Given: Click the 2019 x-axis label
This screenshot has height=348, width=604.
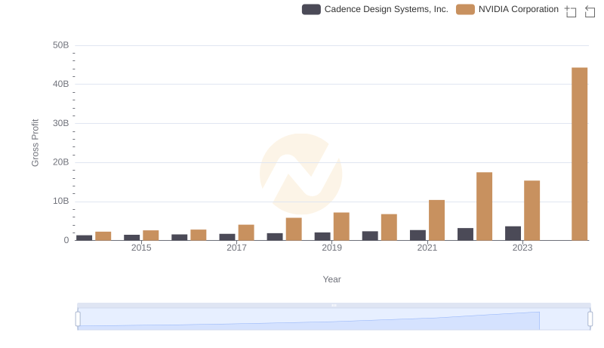Looking at the screenshot, I should [x=331, y=248].
